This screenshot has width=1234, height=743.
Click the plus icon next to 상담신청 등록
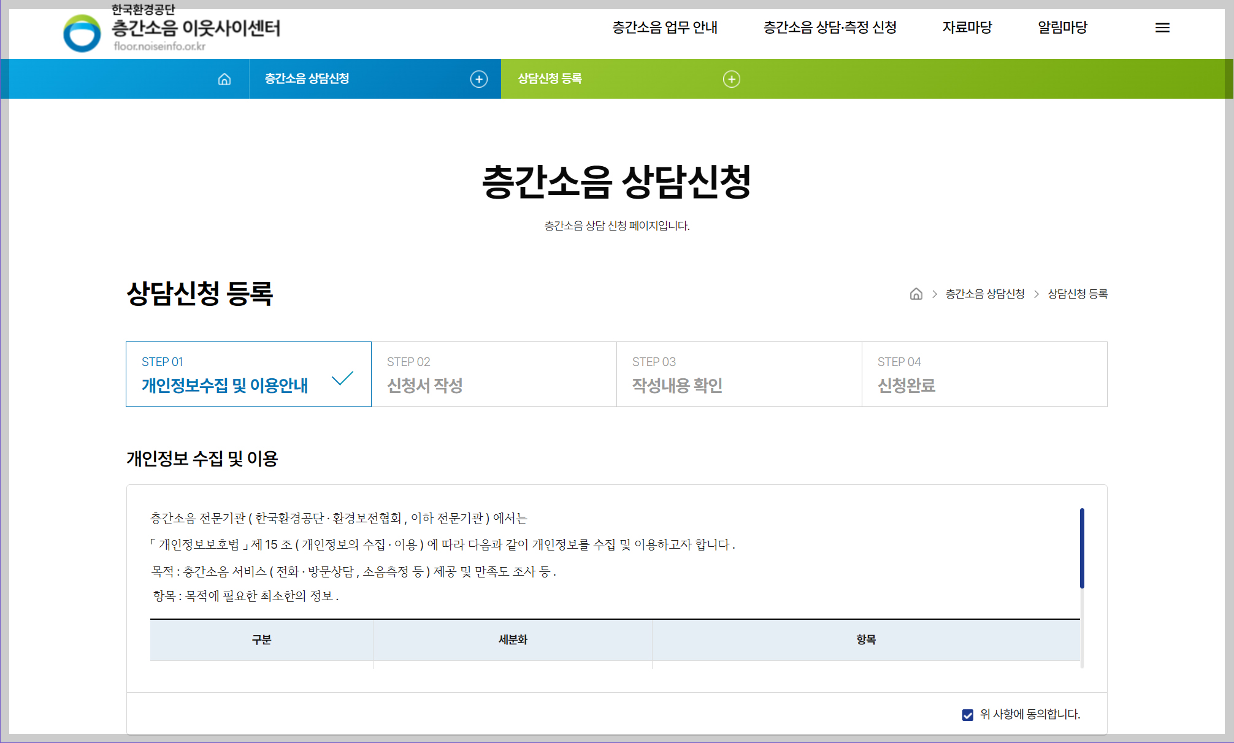point(731,79)
